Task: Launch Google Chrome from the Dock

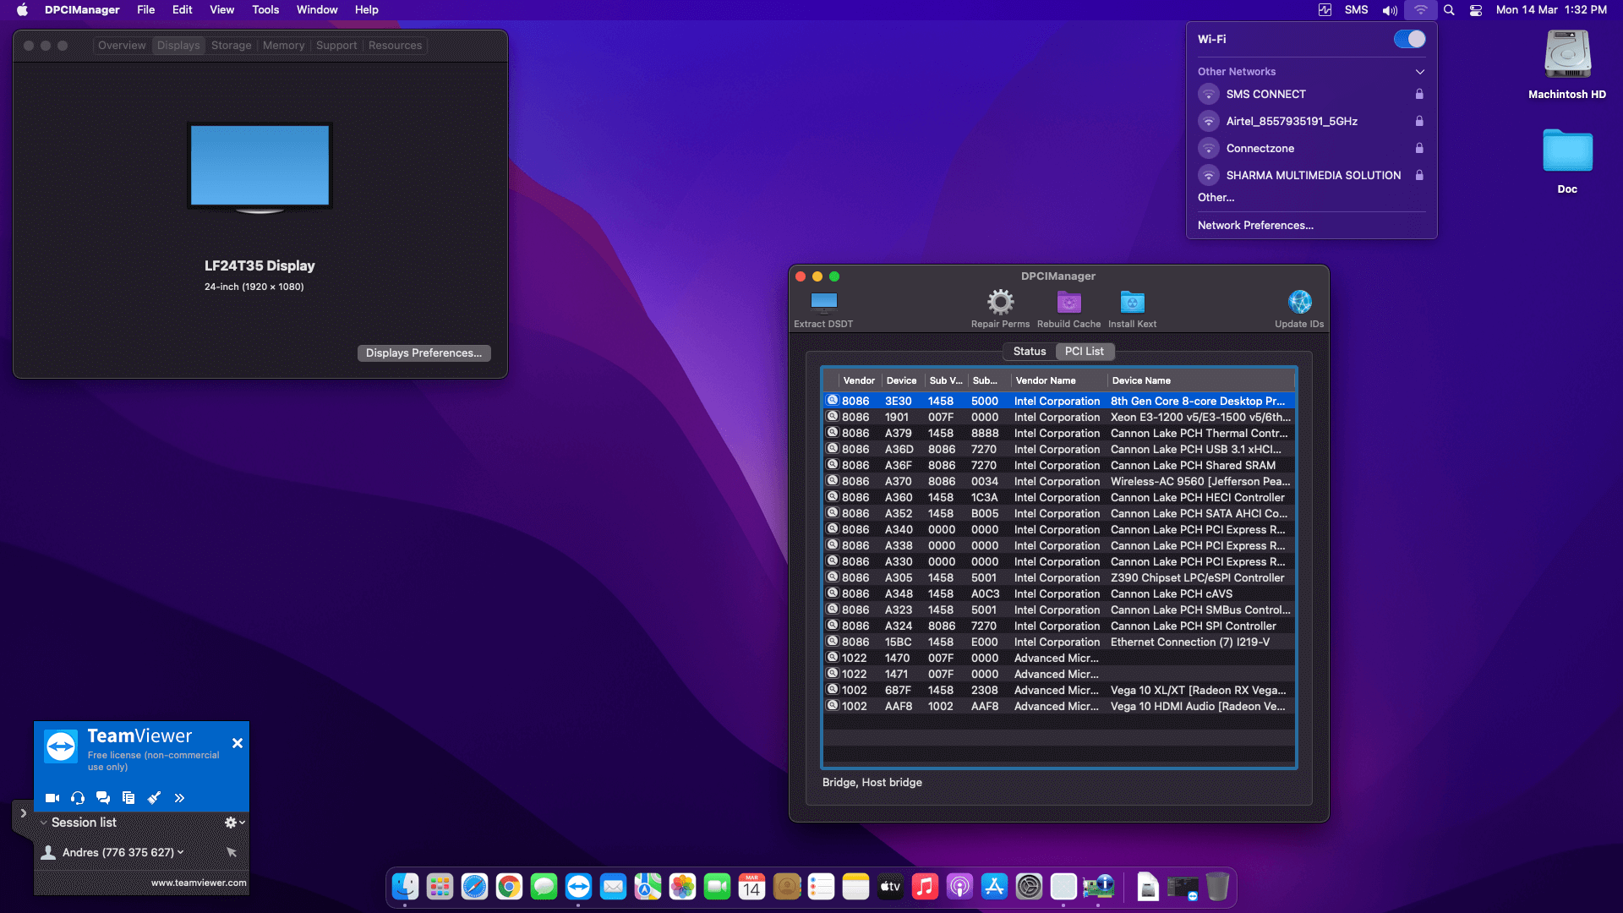Action: tap(509, 887)
